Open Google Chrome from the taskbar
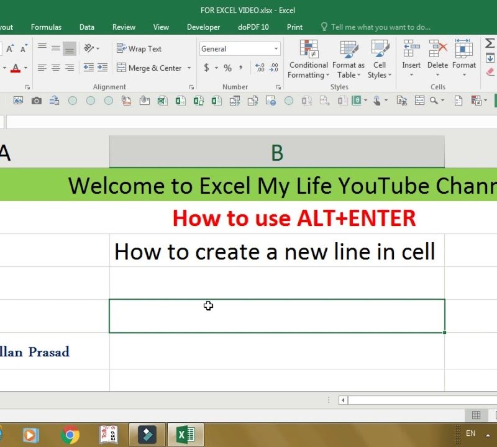The image size is (497, 447). tap(70, 435)
